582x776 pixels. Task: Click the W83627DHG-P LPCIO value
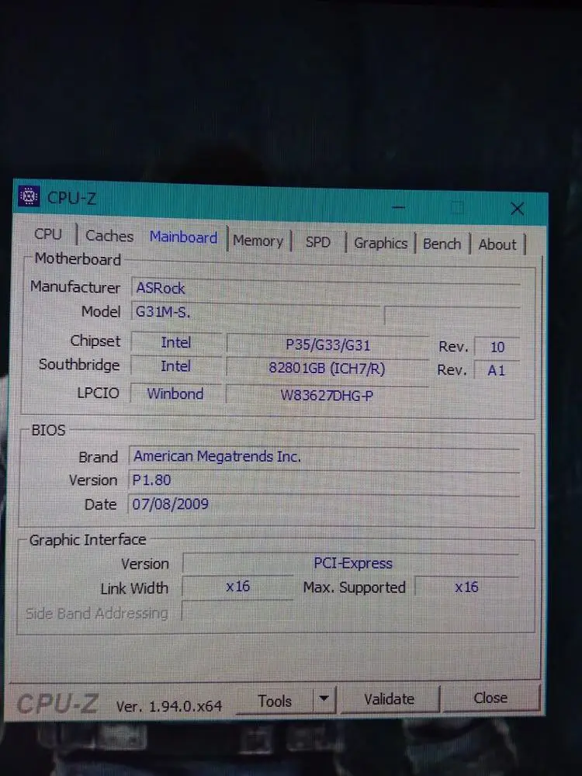tap(327, 396)
